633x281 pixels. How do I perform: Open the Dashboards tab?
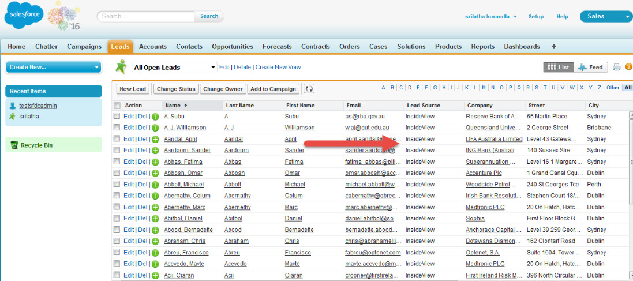coord(522,46)
